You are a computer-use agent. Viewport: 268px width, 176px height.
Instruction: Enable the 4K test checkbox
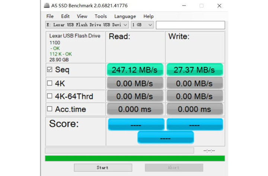click(50, 83)
